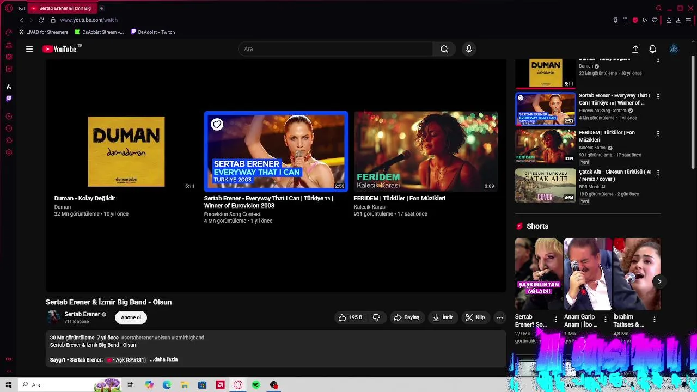The image size is (697, 392).
Task: Open options for İbrahim Tatlıses short
Action: click(x=654, y=320)
